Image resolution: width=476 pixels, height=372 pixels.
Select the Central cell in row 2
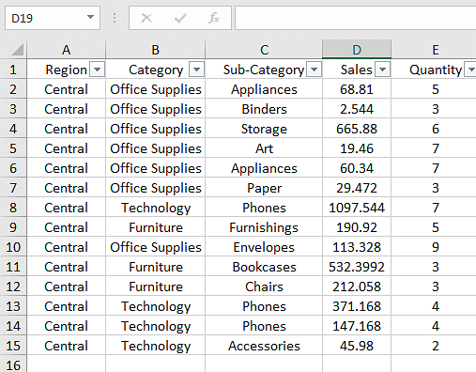point(66,89)
